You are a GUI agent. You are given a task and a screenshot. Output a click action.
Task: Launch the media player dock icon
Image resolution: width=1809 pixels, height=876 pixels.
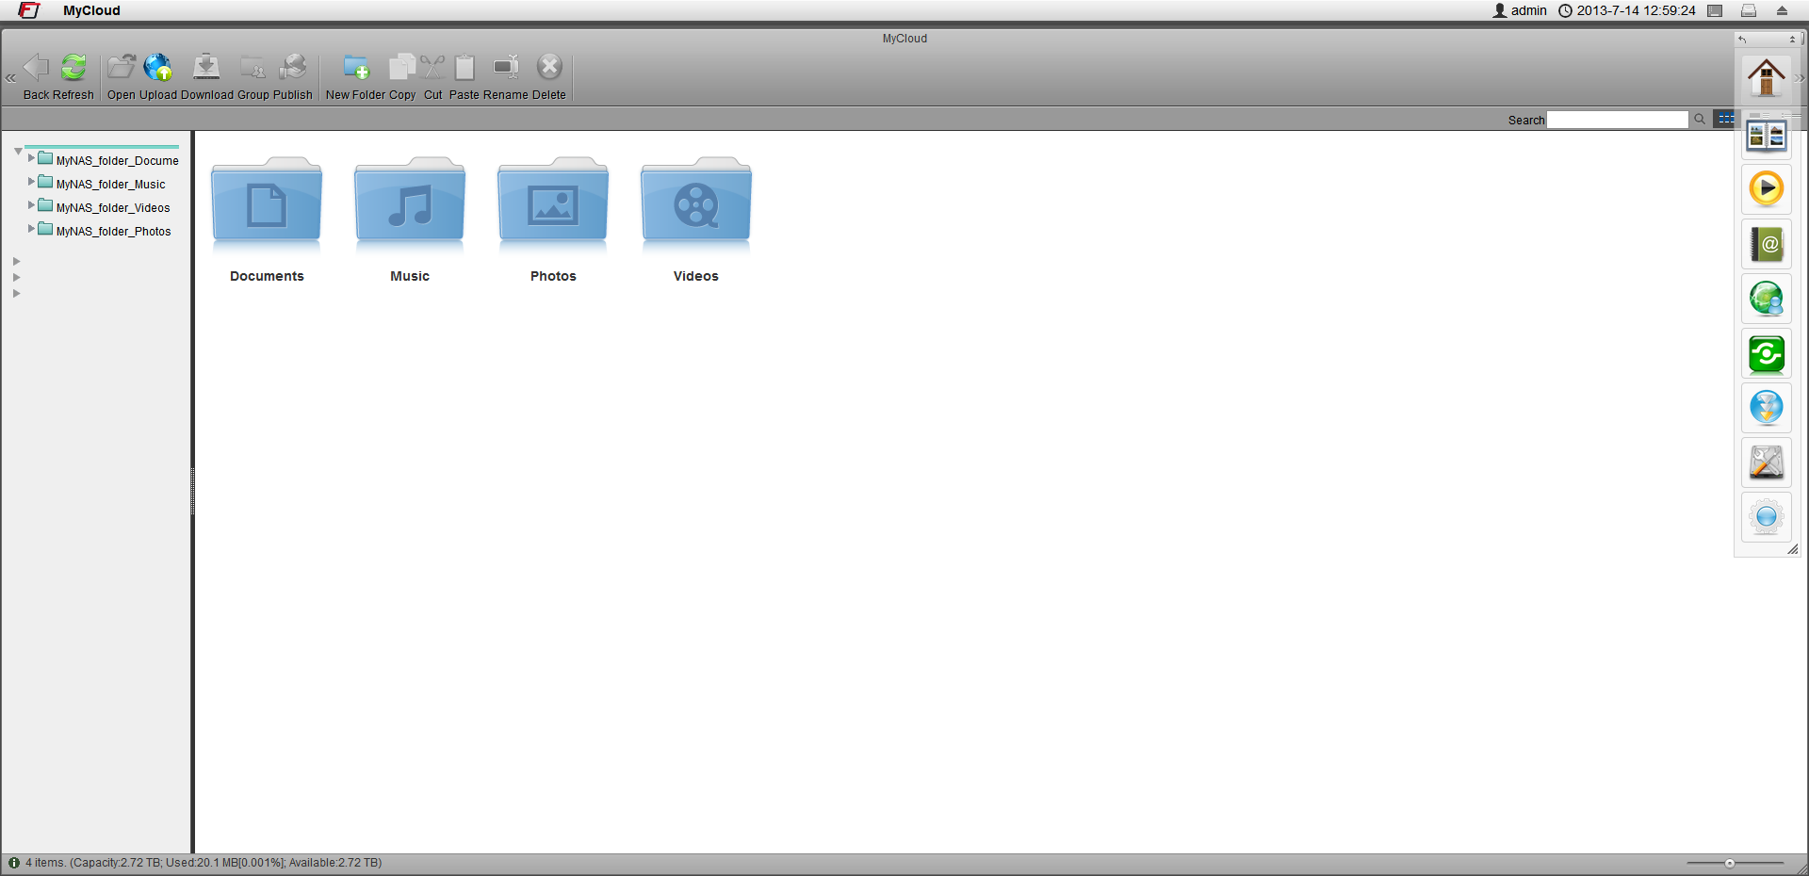[1767, 189]
